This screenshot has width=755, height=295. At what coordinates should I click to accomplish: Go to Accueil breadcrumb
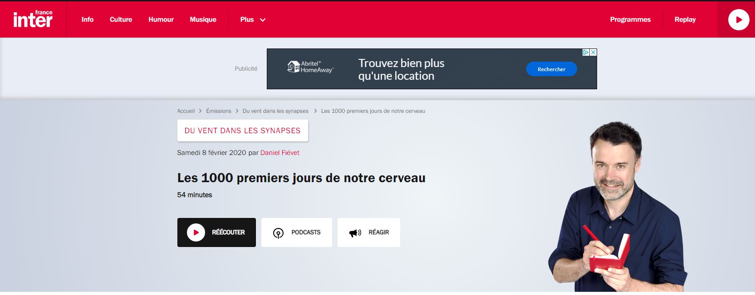pyautogui.click(x=186, y=111)
